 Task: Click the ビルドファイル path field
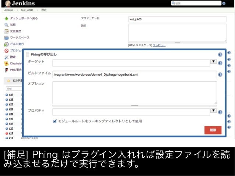pyautogui.click(x=134, y=75)
